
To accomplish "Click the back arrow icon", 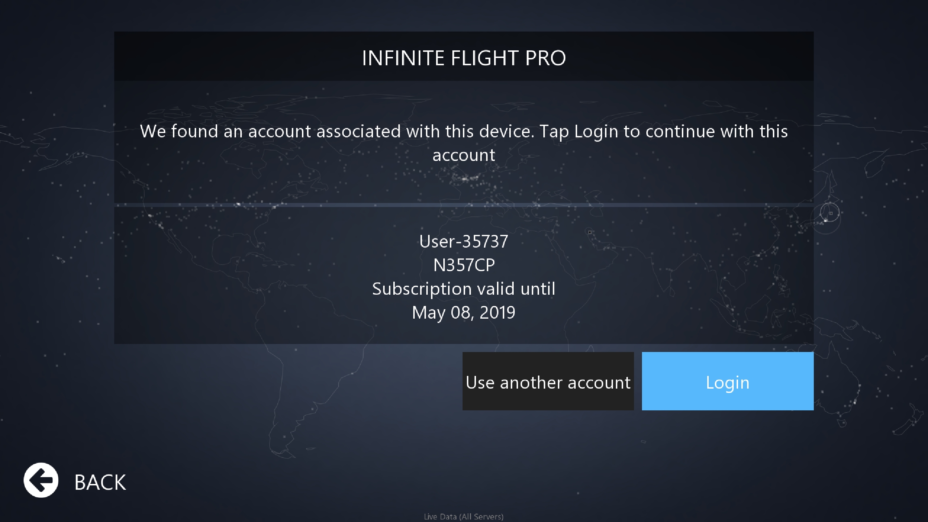I will tap(41, 480).
